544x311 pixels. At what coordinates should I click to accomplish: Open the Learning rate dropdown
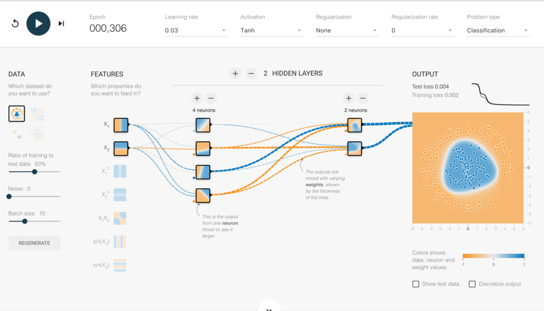point(196,30)
